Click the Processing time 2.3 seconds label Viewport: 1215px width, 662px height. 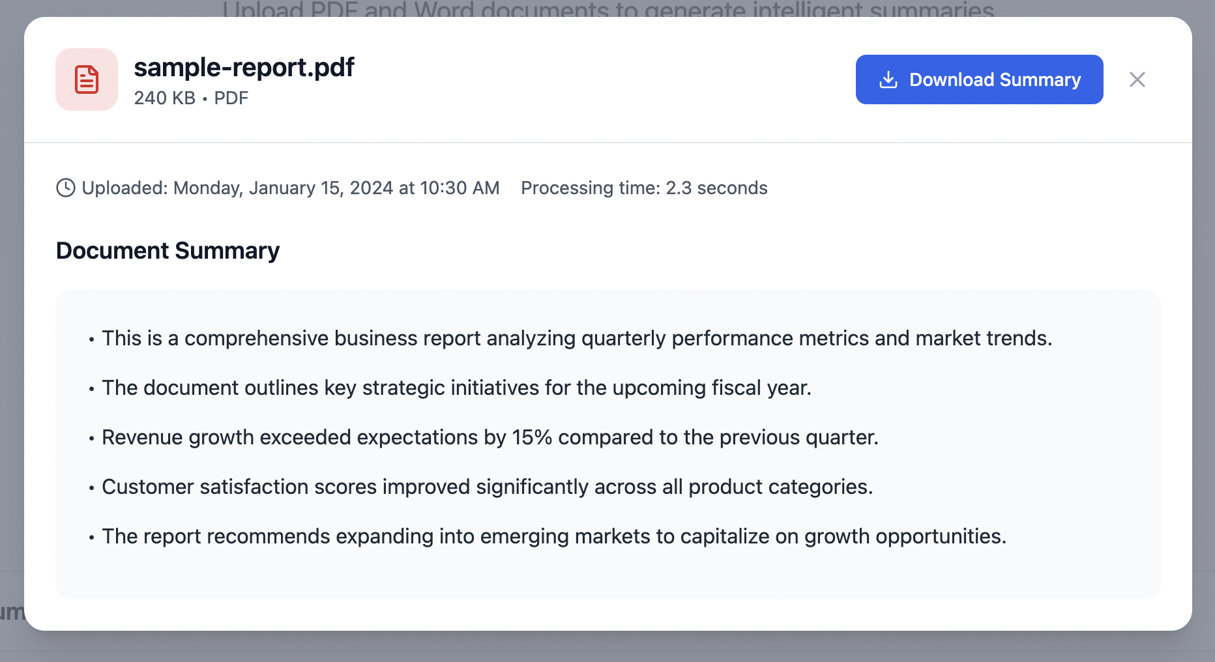tap(644, 188)
